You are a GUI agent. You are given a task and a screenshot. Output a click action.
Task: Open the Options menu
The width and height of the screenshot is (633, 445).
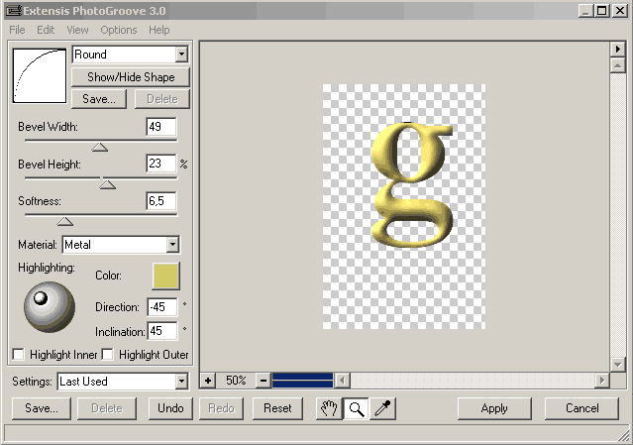pos(118,30)
